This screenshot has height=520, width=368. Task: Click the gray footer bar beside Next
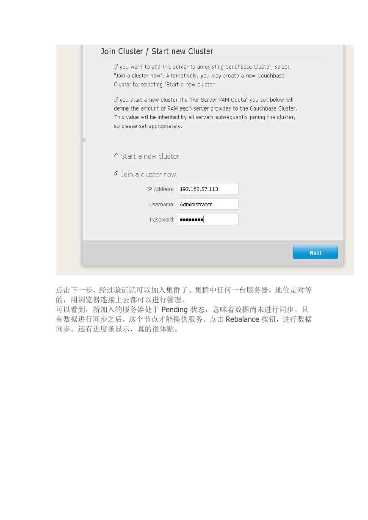tap(186, 253)
